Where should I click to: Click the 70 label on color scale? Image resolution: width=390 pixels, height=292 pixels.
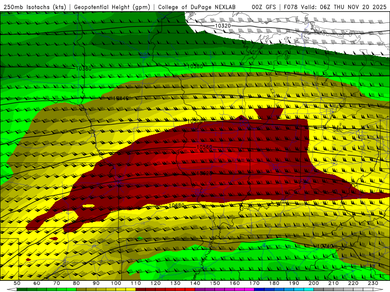[57, 283]
